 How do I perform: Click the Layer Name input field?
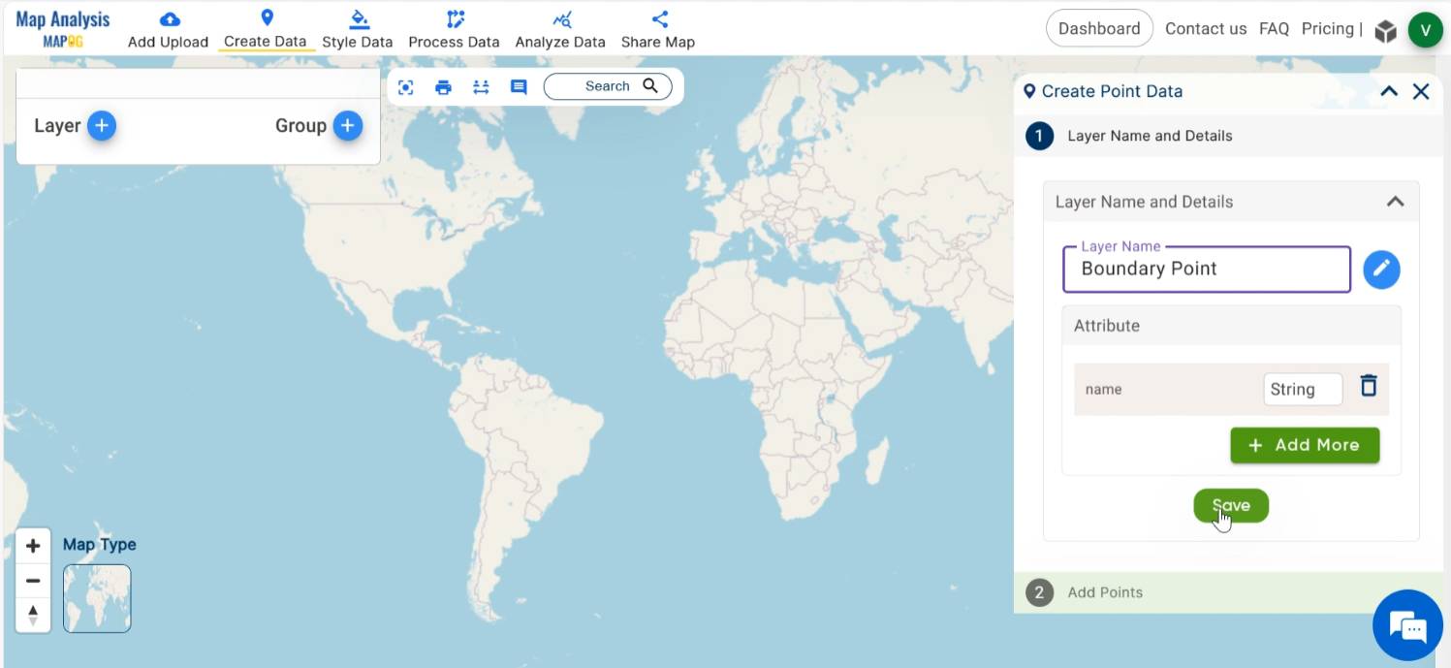[x=1207, y=269]
